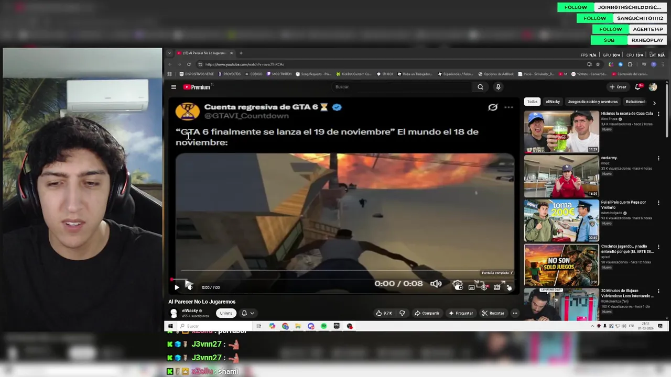The width and height of the screenshot is (671, 377).
Task: Open options for Fui al País video
Action: (x=659, y=202)
